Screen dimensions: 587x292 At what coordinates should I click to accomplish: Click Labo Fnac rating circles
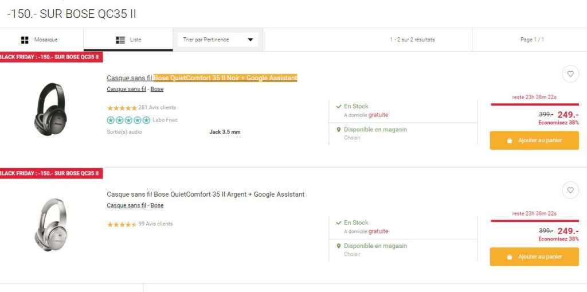coord(128,120)
